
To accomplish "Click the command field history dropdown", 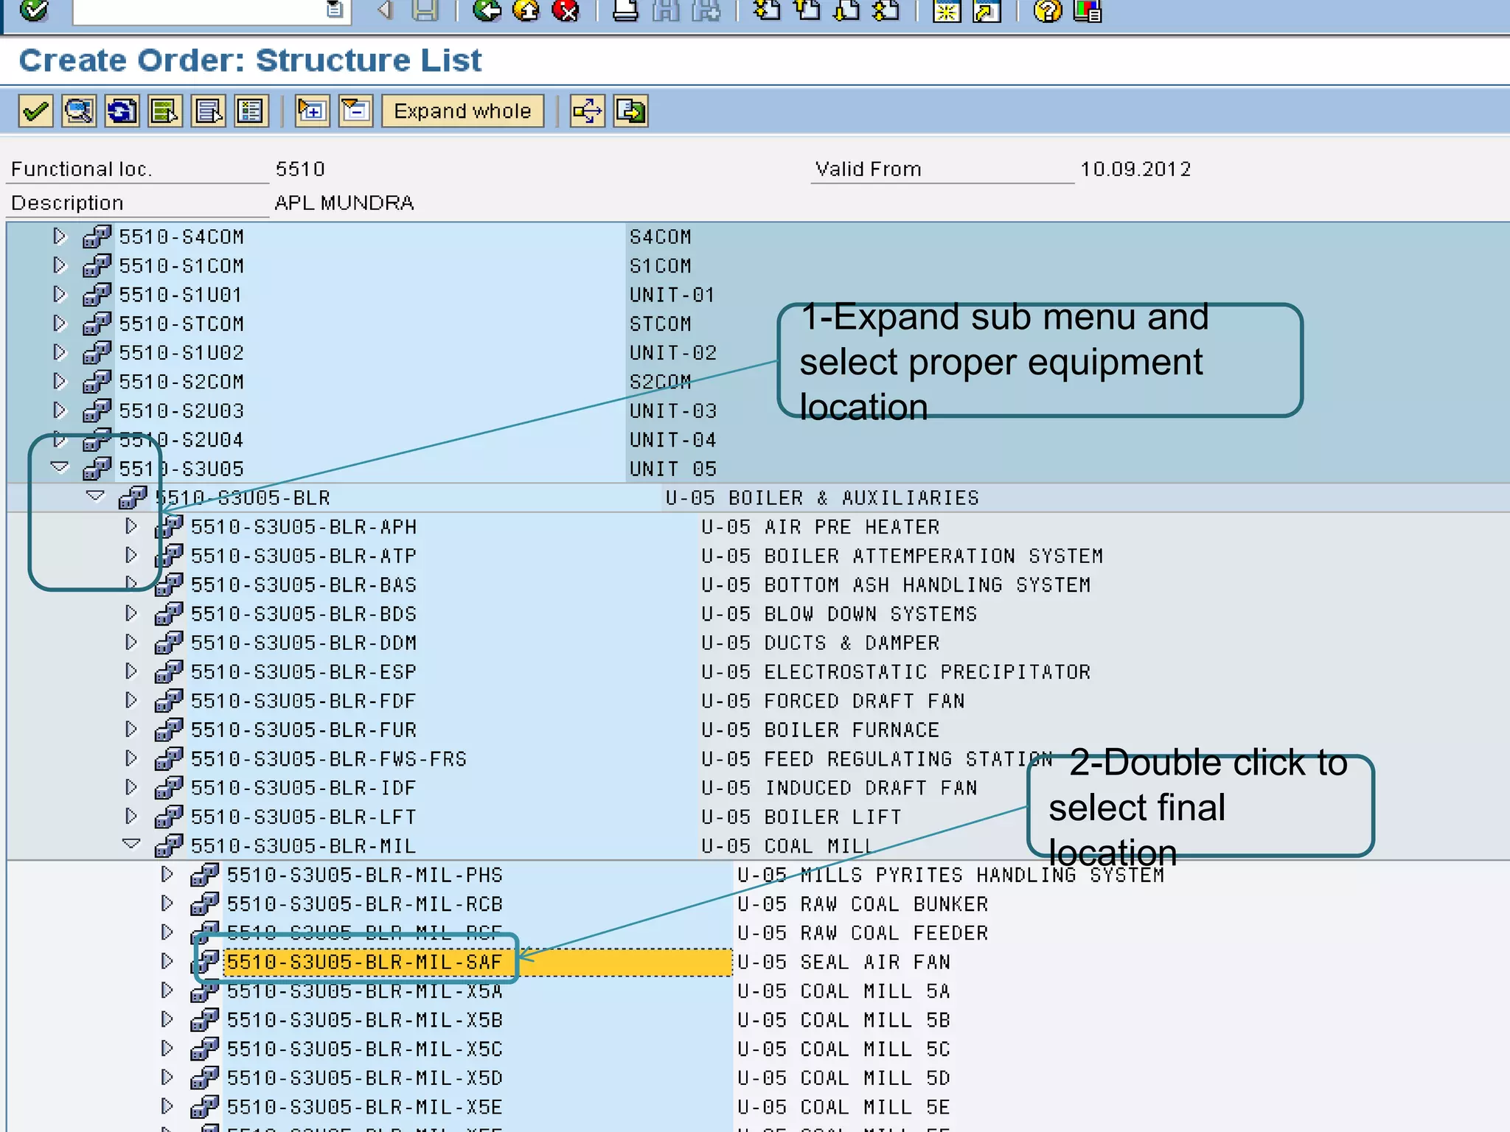I will tap(335, 10).
